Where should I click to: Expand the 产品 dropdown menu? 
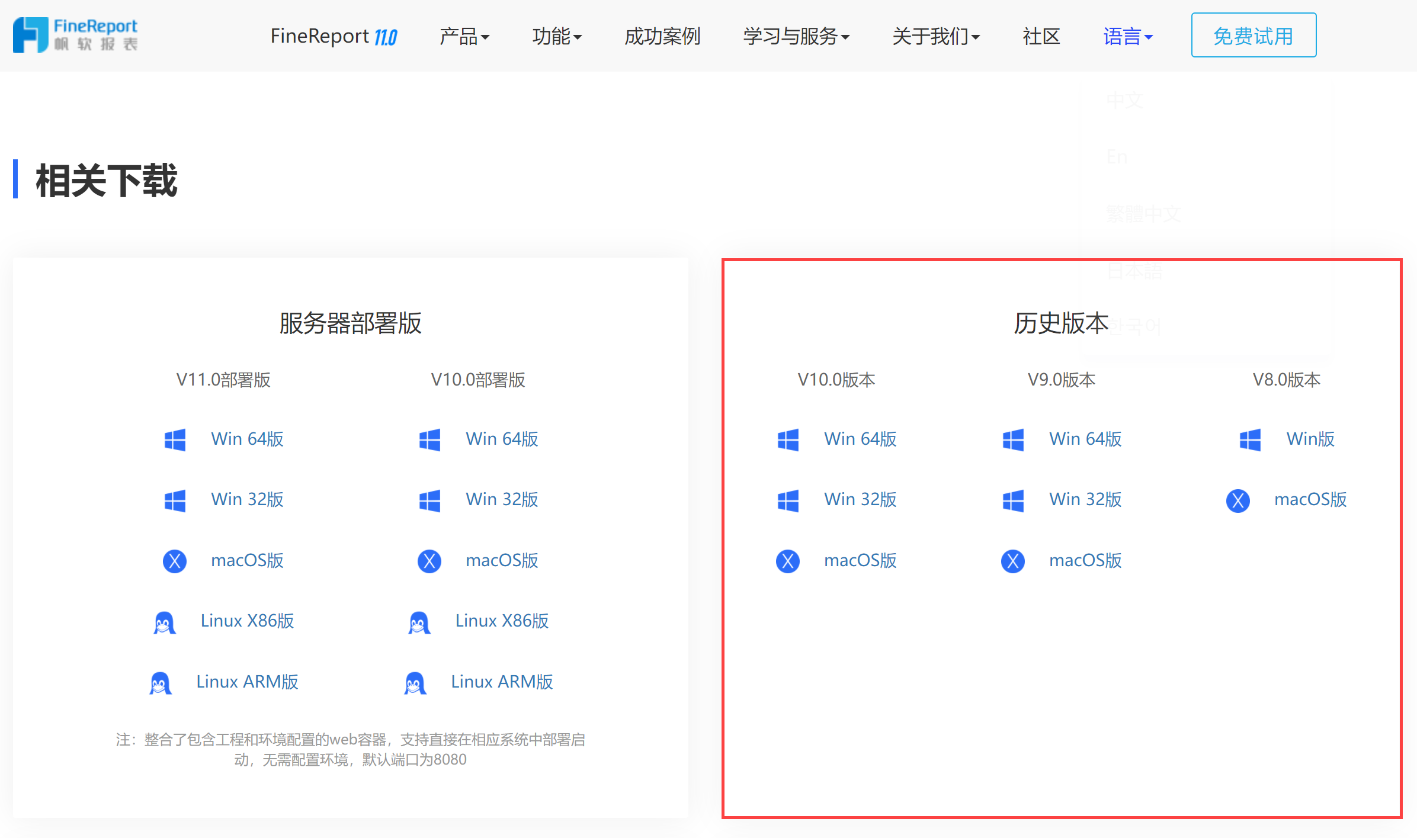[464, 37]
